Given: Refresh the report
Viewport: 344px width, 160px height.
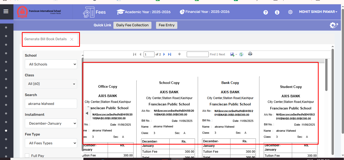Looking at the screenshot, I should (x=241, y=54).
